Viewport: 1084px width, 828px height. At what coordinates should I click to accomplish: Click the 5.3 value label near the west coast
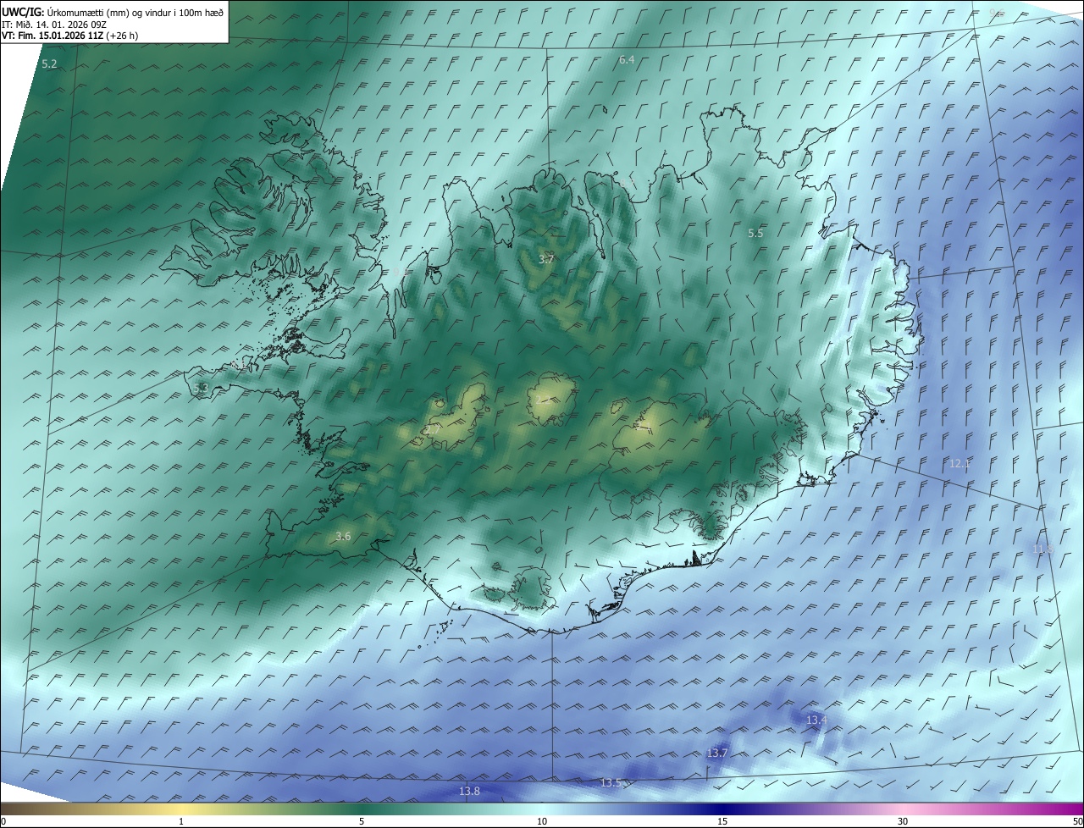201,388
